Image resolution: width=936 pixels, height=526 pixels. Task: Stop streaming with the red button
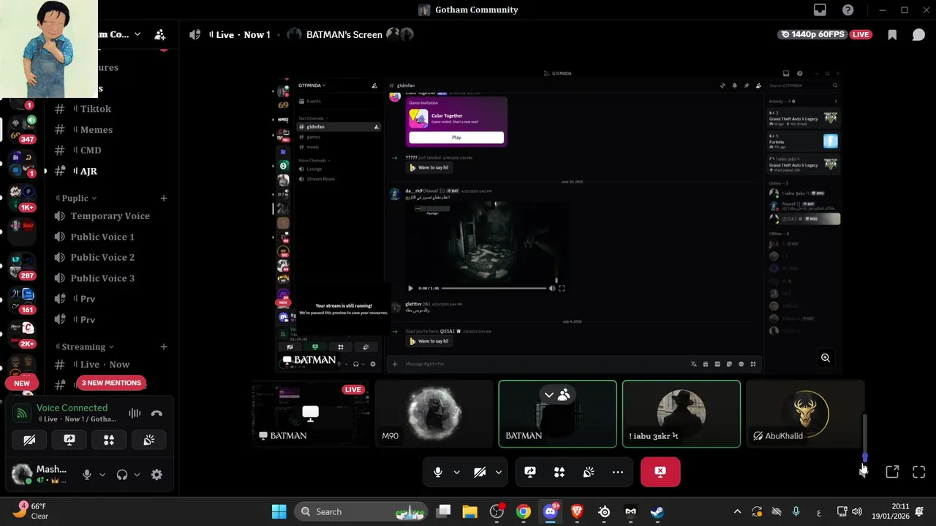click(660, 472)
